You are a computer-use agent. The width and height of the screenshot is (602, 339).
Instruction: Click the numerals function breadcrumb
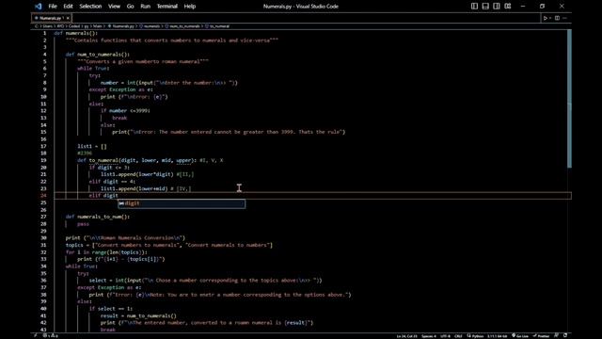coord(150,26)
